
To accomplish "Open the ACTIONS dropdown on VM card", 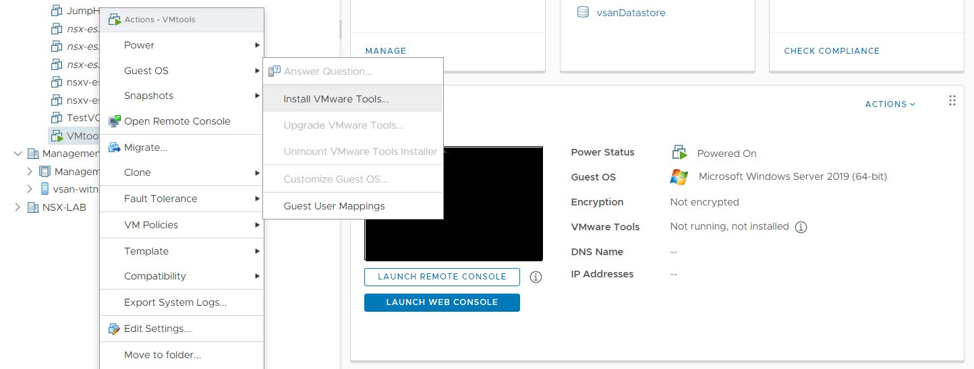I will point(890,104).
